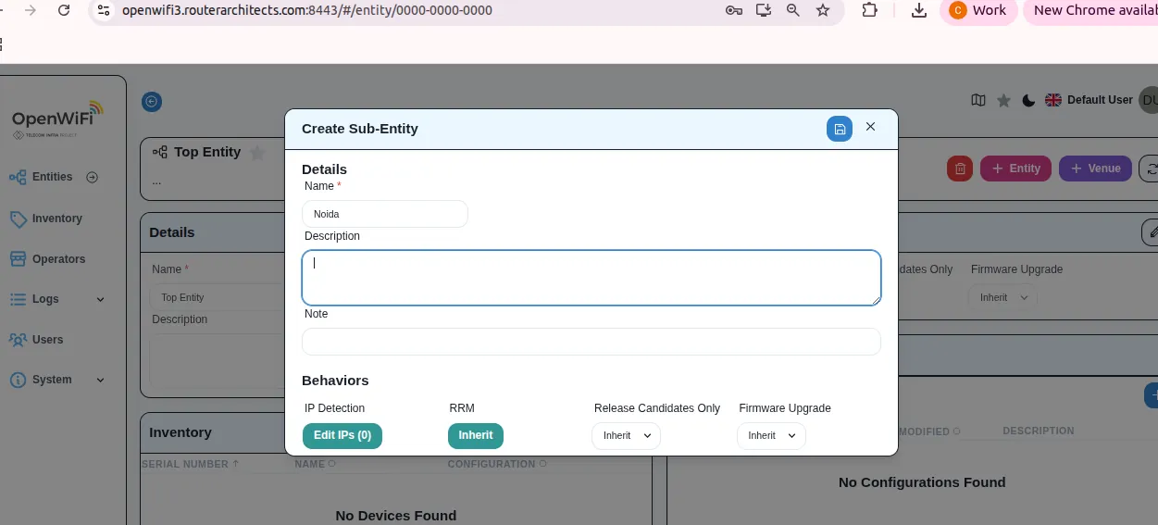This screenshot has height=525, width=1158.
Task: Bookmark this page with star icon
Action: pyautogui.click(x=823, y=10)
